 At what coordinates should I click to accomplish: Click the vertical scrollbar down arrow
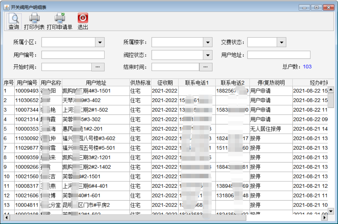(331, 211)
